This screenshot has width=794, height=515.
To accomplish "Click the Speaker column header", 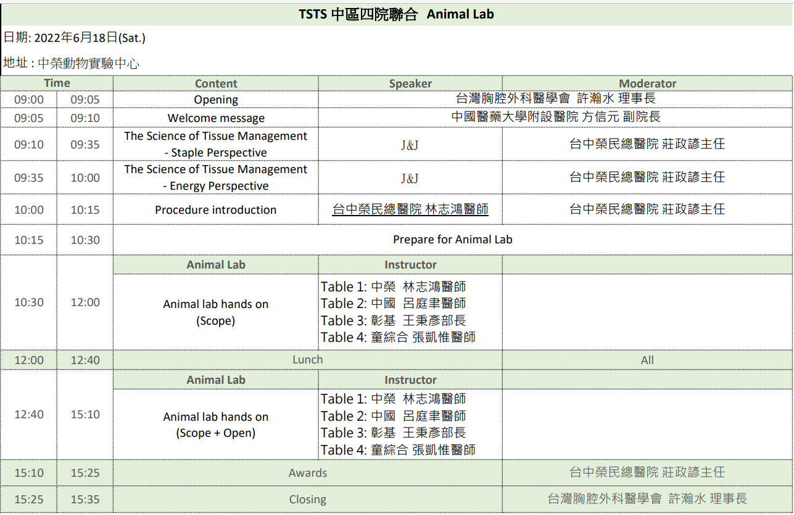I will click(410, 83).
